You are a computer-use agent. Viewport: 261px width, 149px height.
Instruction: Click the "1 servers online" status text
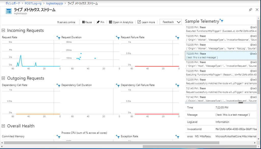tap(66, 22)
